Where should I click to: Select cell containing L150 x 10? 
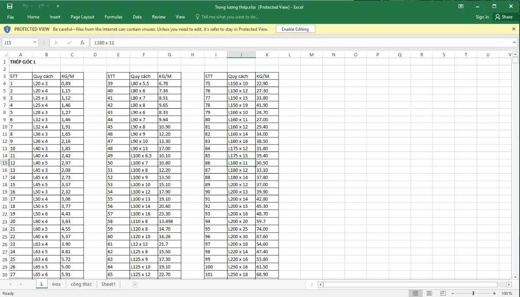pyautogui.click(x=241, y=83)
